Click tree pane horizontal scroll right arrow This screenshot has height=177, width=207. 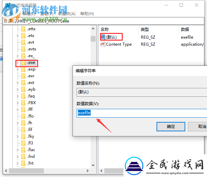coord(88,171)
